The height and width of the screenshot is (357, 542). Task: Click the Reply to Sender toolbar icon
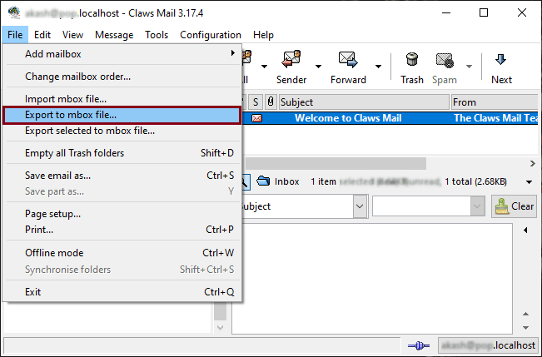click(x=291, y=59)
